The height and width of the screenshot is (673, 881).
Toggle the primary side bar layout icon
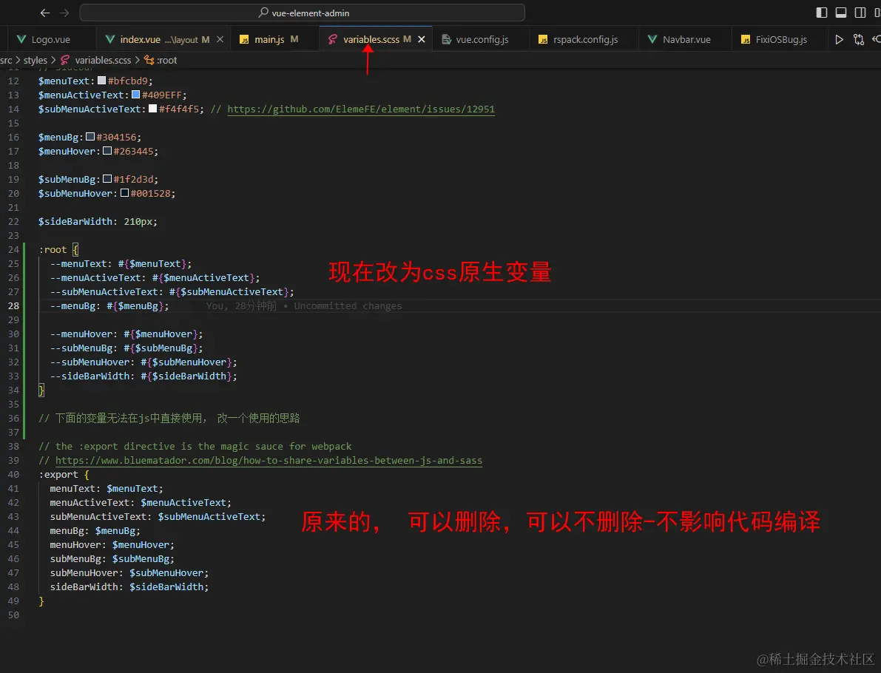821,13
